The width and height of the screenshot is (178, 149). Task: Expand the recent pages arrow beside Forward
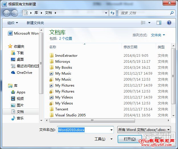[20, 13]
